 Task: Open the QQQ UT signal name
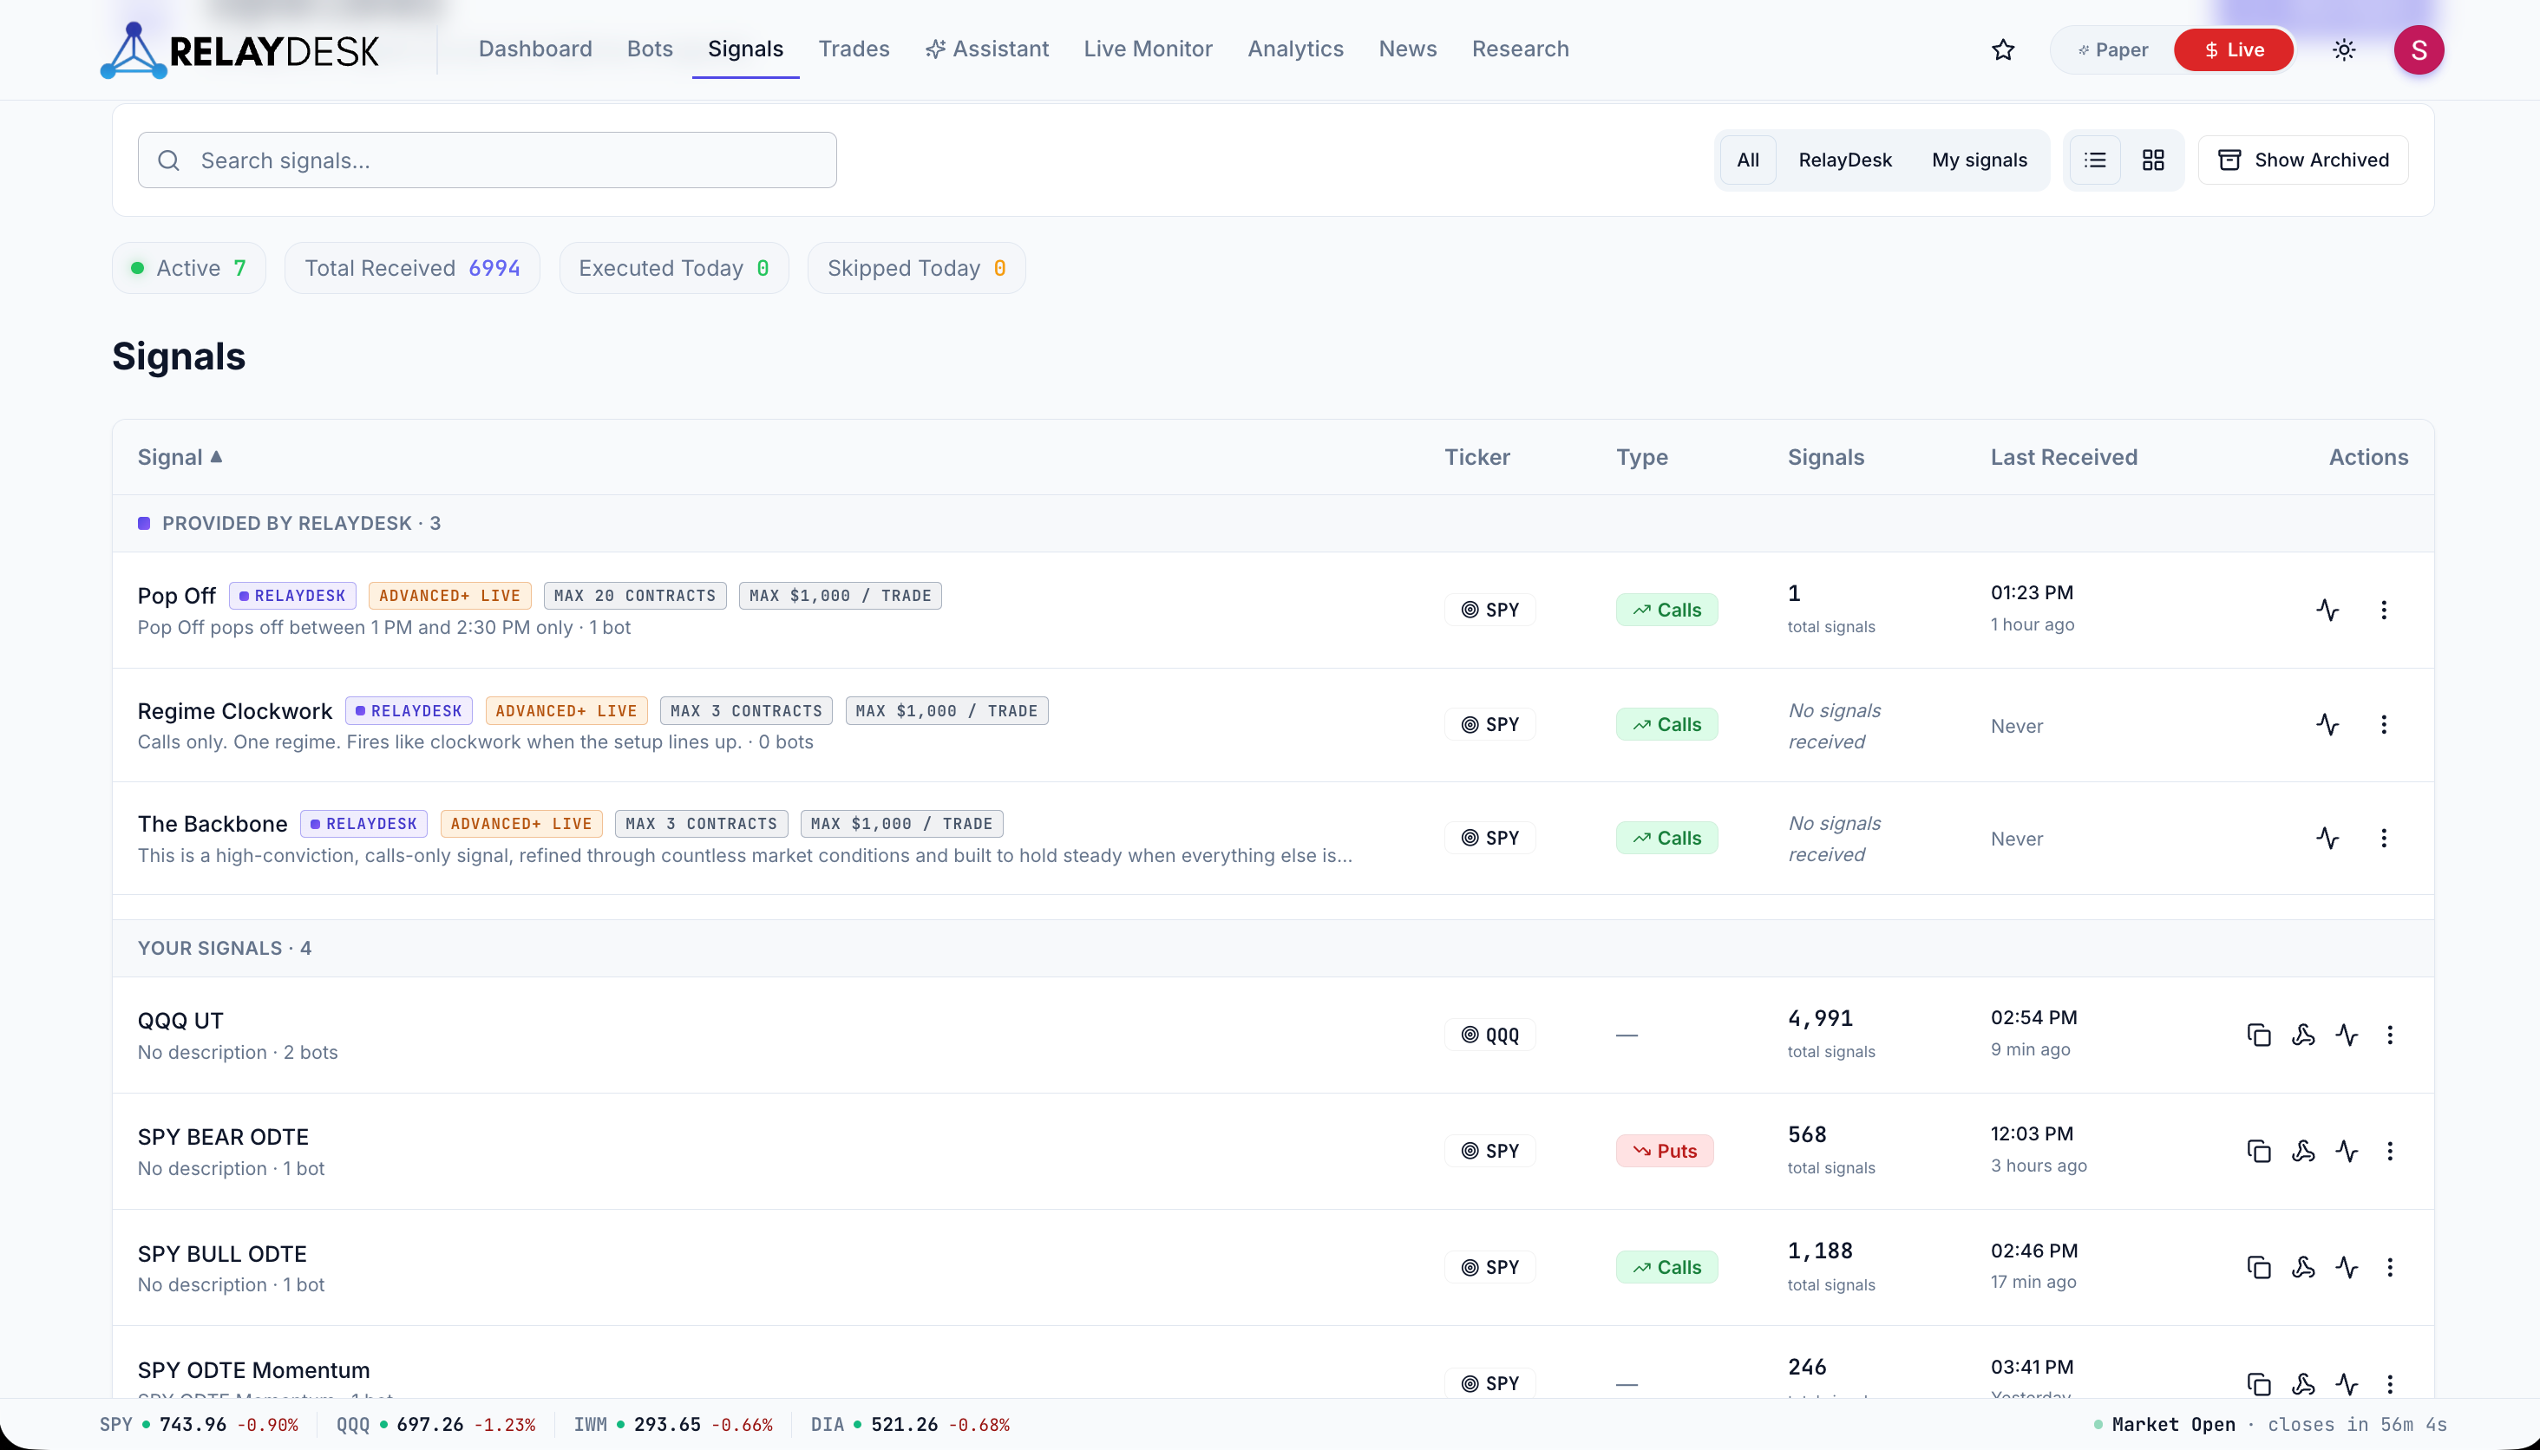180,1021
